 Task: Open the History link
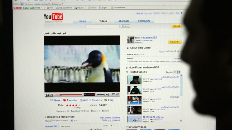click(157, 13)
